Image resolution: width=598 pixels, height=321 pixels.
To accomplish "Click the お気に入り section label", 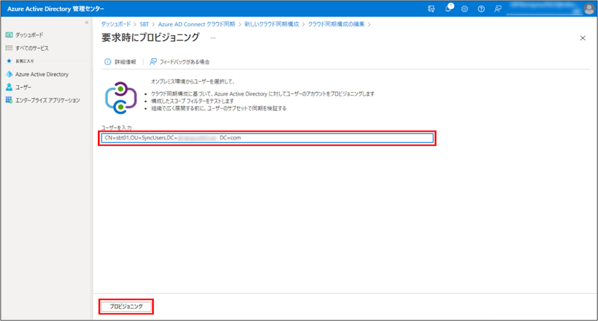I will (25, 61).
